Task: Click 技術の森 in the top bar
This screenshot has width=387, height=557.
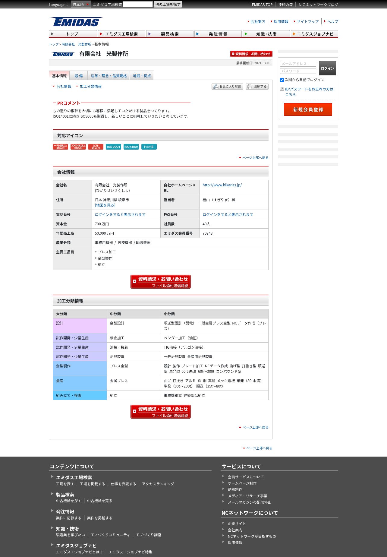Action: (285, 5)
